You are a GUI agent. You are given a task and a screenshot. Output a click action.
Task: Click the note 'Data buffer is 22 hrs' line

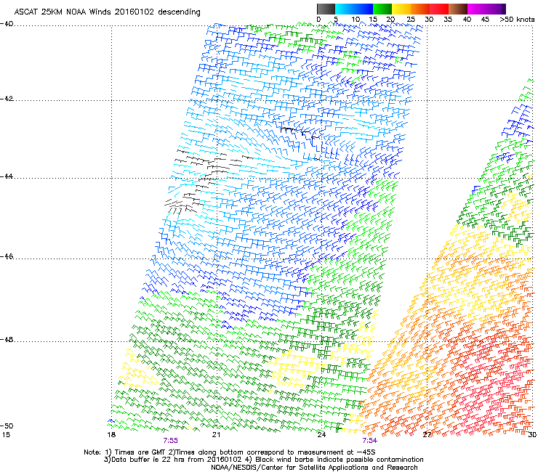[x=263, y=460]
